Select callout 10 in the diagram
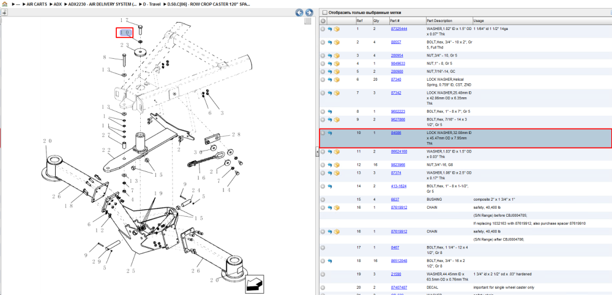Image resolution: width=612 pixels, height=295 pixels. click(x=124, y=32)
